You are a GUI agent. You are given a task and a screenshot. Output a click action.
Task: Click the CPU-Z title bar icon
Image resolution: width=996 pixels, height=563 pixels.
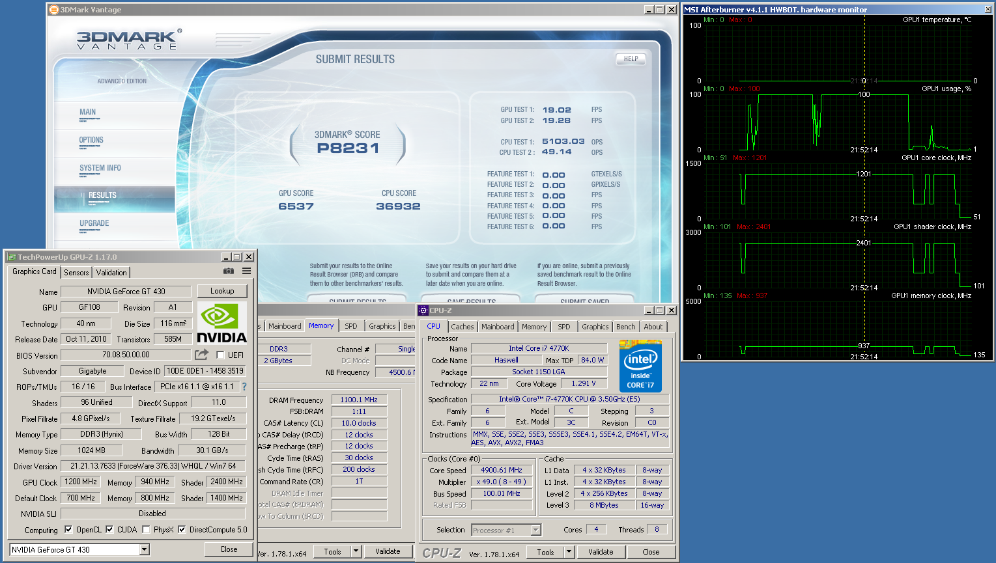click(423, 310)
